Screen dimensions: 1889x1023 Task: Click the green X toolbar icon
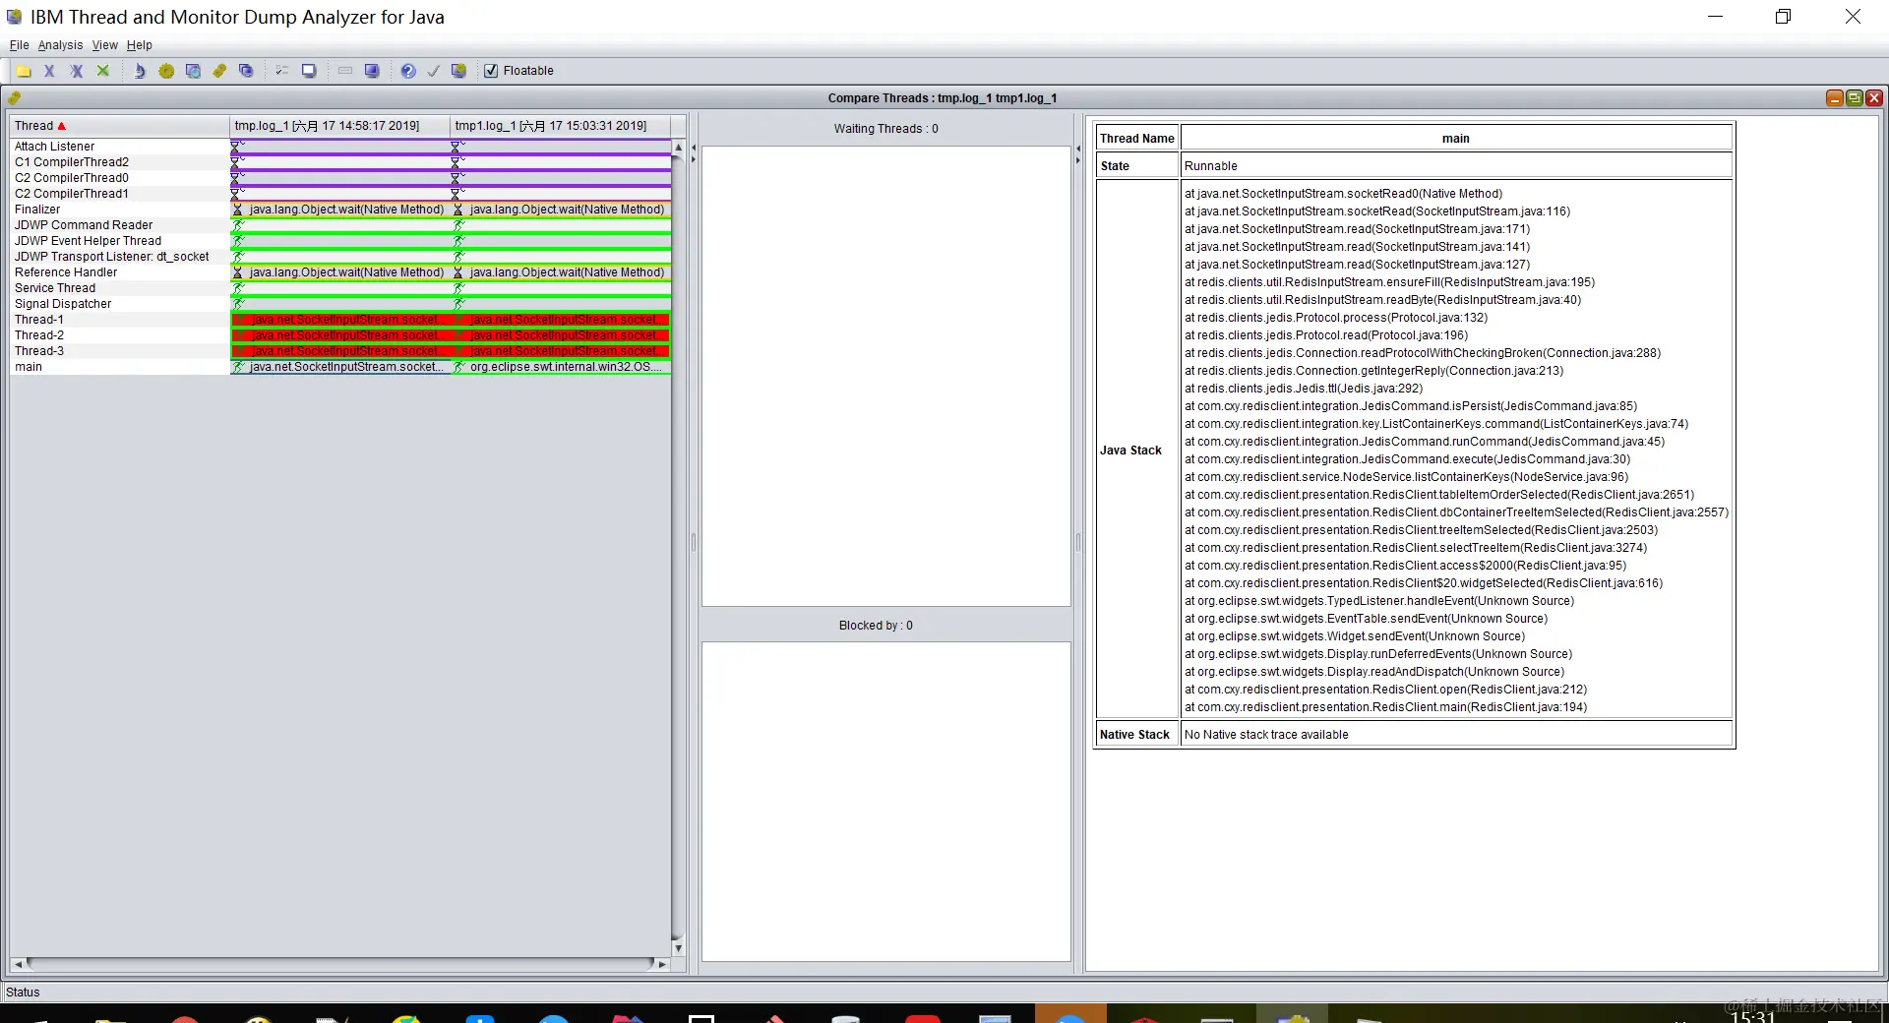(x=102, y=71)
